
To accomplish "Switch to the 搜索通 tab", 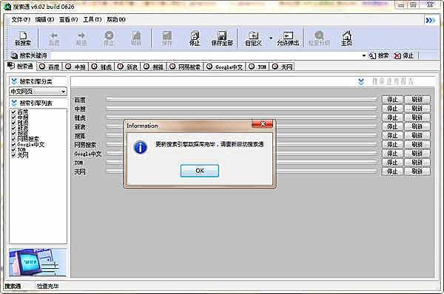I will [x=21, y=66].
